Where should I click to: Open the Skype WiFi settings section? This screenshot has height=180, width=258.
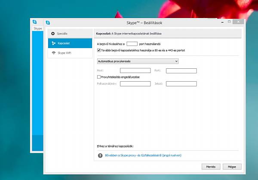[70, 53]
